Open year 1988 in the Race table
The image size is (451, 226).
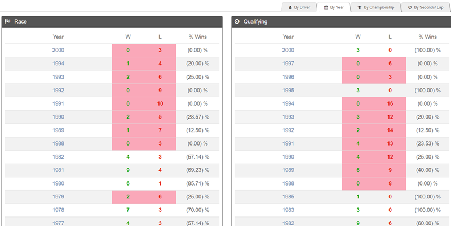[58, 143]
